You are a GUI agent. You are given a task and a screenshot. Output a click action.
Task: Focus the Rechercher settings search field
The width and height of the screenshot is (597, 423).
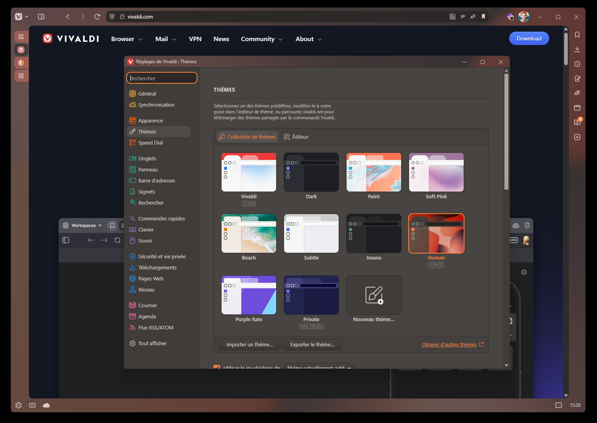162,78
